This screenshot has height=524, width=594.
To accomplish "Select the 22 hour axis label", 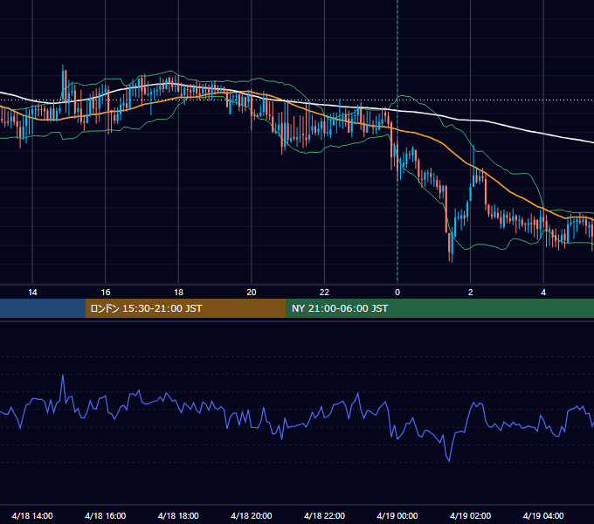I will [324, 293].
